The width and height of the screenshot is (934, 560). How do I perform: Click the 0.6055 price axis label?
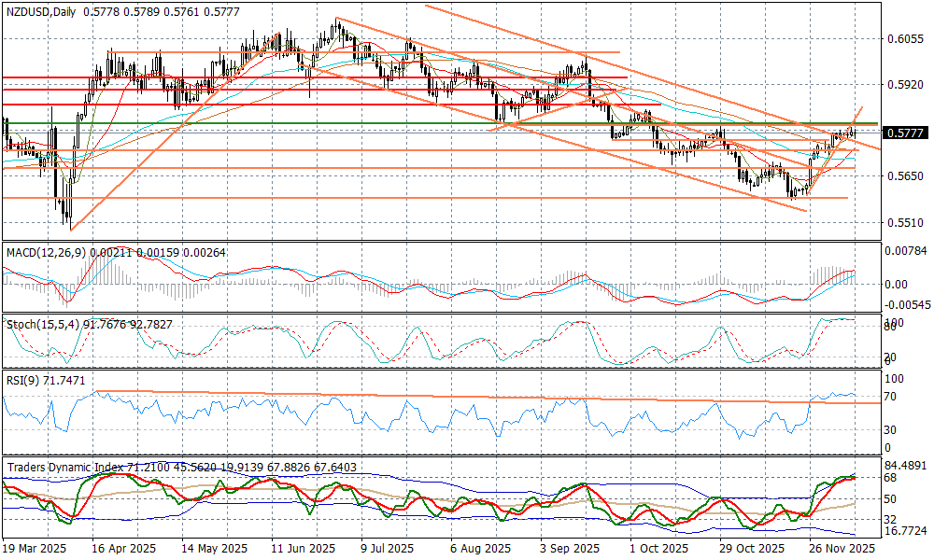click(904, 38)
